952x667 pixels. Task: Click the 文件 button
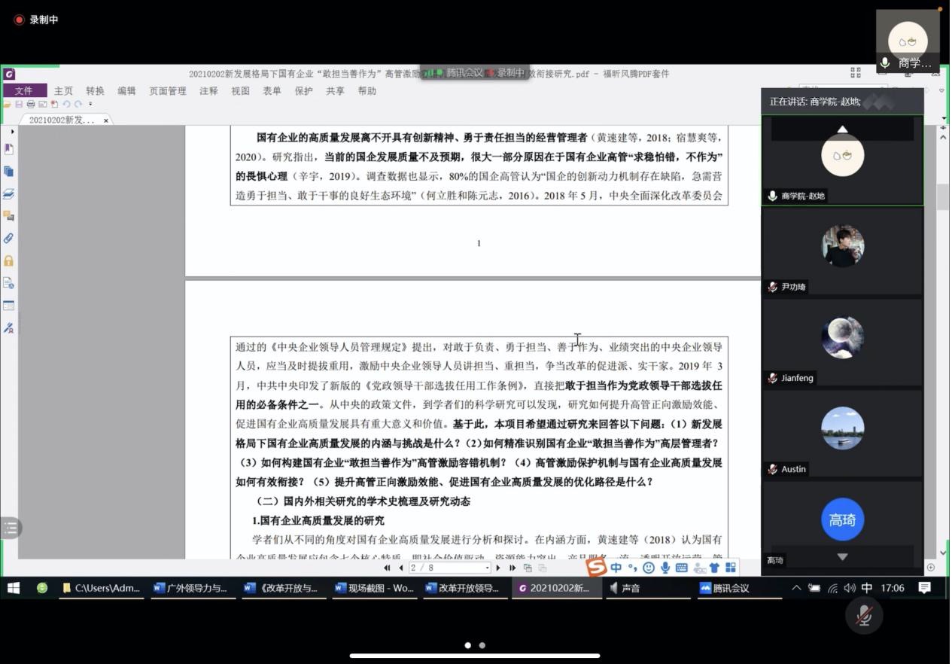pyautogui.click(x=24, y=91)
